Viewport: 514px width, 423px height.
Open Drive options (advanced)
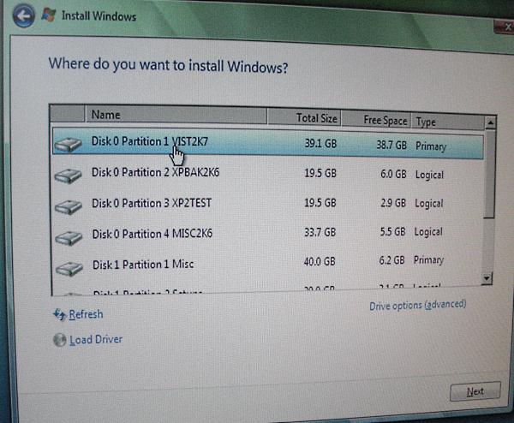click(418, 305)
